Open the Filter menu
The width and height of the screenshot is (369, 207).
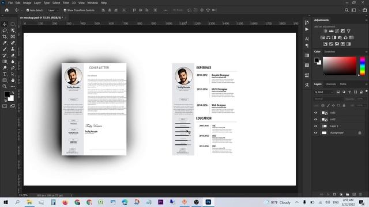pyautogui.click(x=66, y=3)
